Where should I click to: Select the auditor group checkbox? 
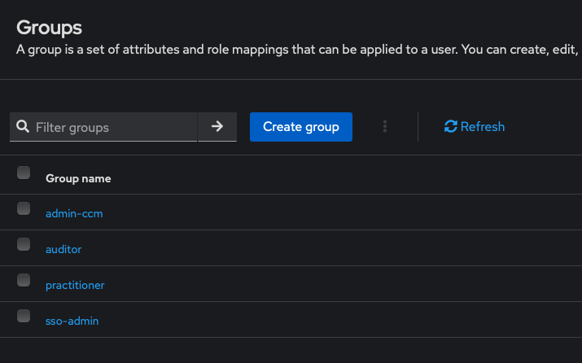[x=24, y=244]
